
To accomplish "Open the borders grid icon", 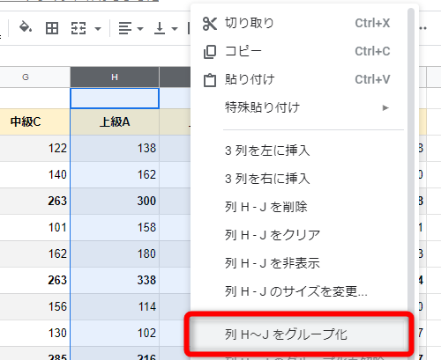I will click(52, 28).
